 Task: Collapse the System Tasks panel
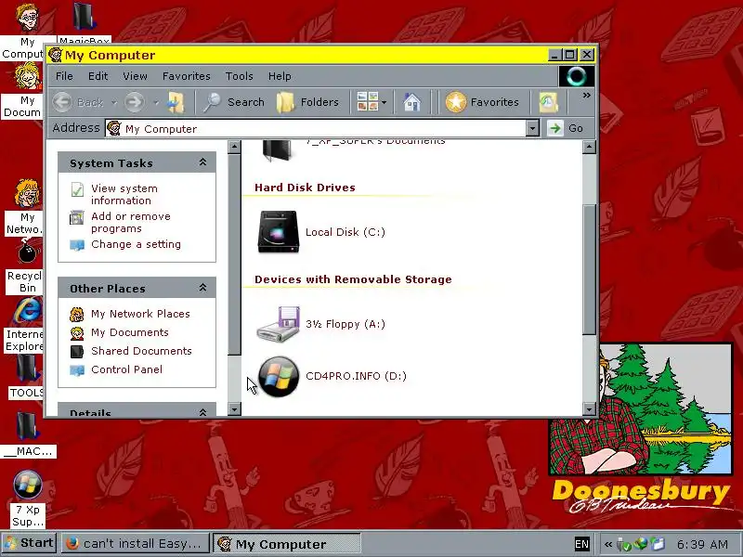coord(202,162)
